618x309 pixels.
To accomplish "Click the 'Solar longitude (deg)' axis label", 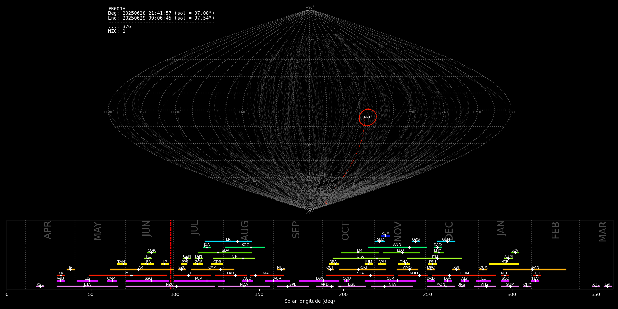I will pyautogui.click(x=310, y=301).
